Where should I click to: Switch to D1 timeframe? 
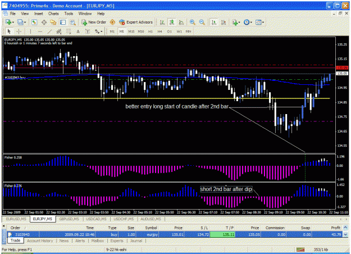pyautogui.click(x=170, y=31)
